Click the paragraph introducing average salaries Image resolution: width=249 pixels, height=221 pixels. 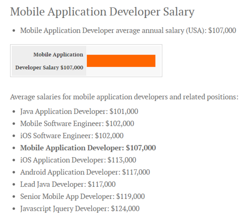[124, 97]
